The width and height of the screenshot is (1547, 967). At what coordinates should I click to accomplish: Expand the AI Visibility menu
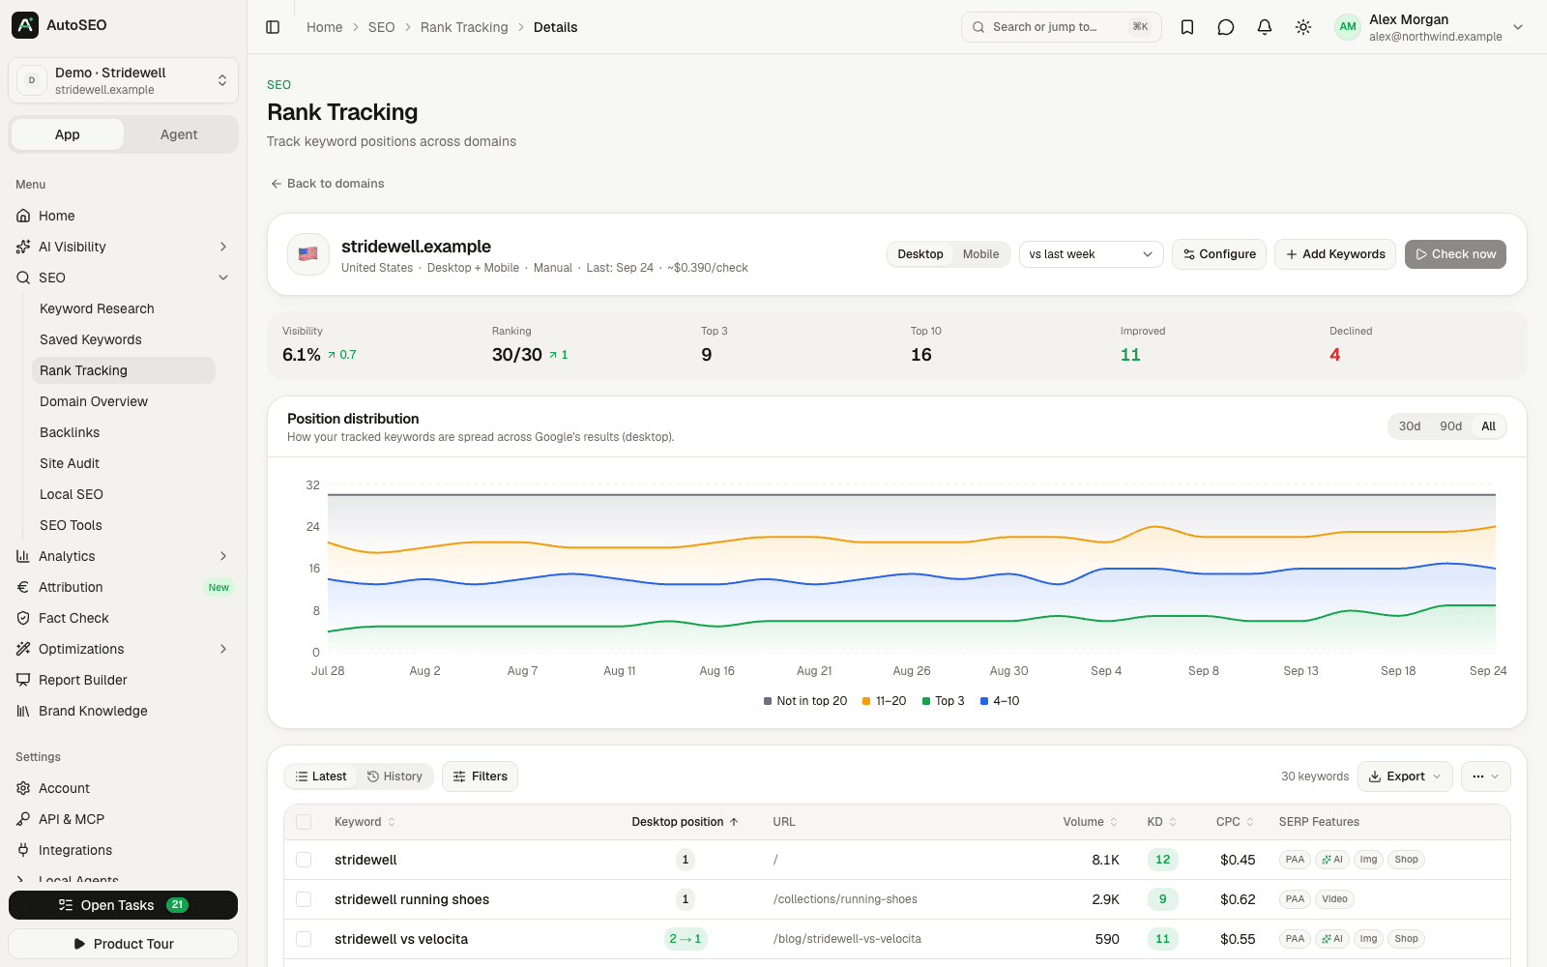click(124, 247)
